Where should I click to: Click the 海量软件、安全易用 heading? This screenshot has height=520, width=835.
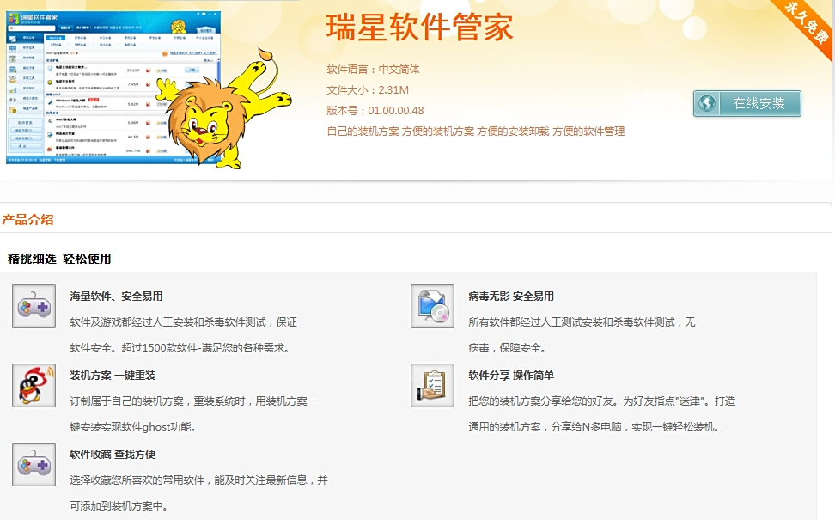pyautogui.click(x=116, y=297)
